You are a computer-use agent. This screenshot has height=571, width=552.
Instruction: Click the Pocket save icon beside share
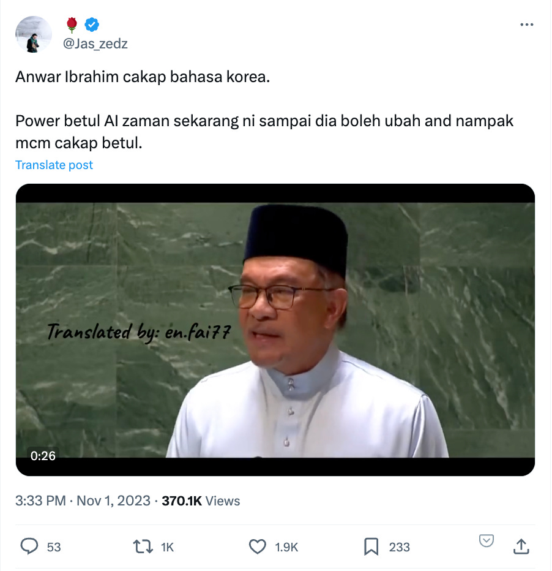click(x=486, y=541)
